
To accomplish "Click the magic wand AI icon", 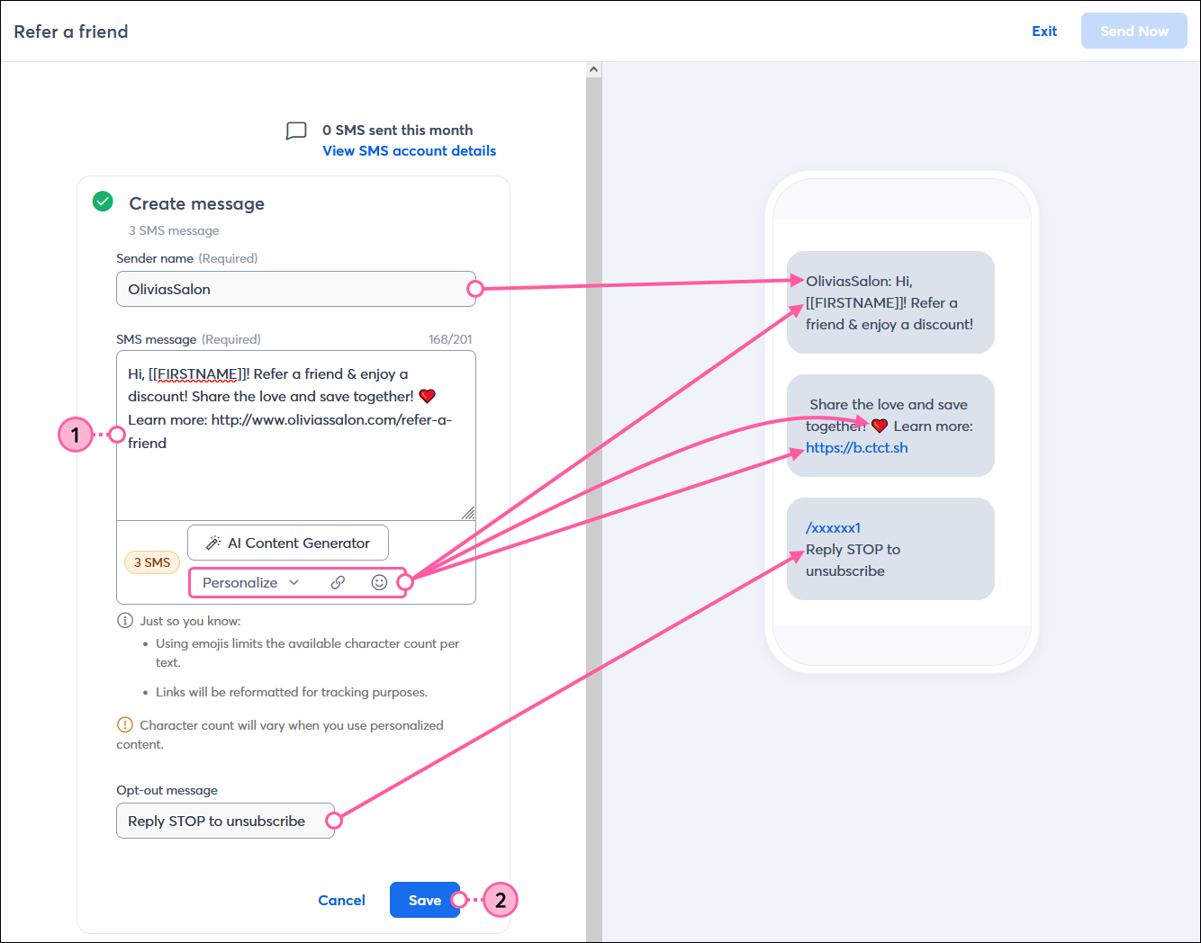I will point(213,543).
